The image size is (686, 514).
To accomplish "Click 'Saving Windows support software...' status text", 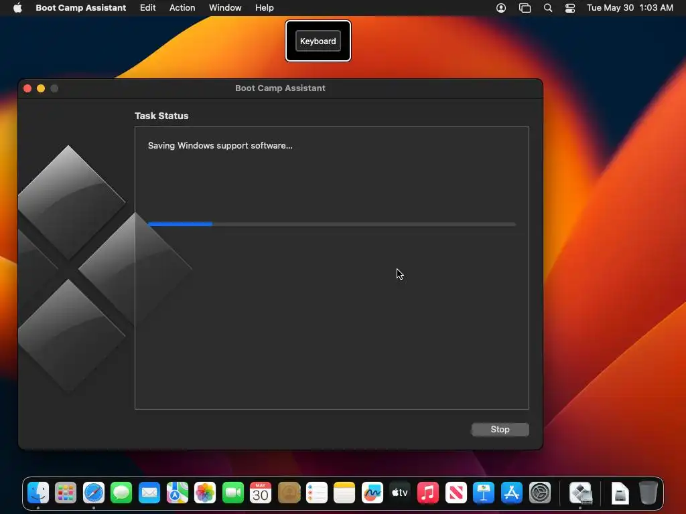I will click(x=220, y=145).
